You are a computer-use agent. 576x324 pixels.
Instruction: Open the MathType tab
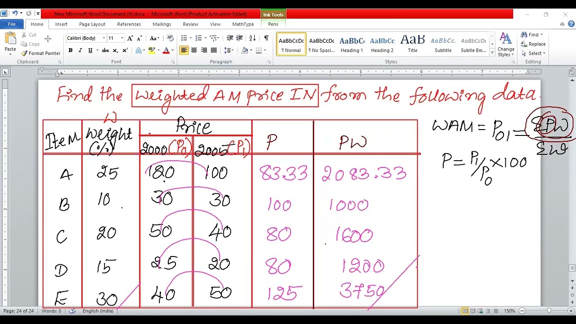click(243, 24)
